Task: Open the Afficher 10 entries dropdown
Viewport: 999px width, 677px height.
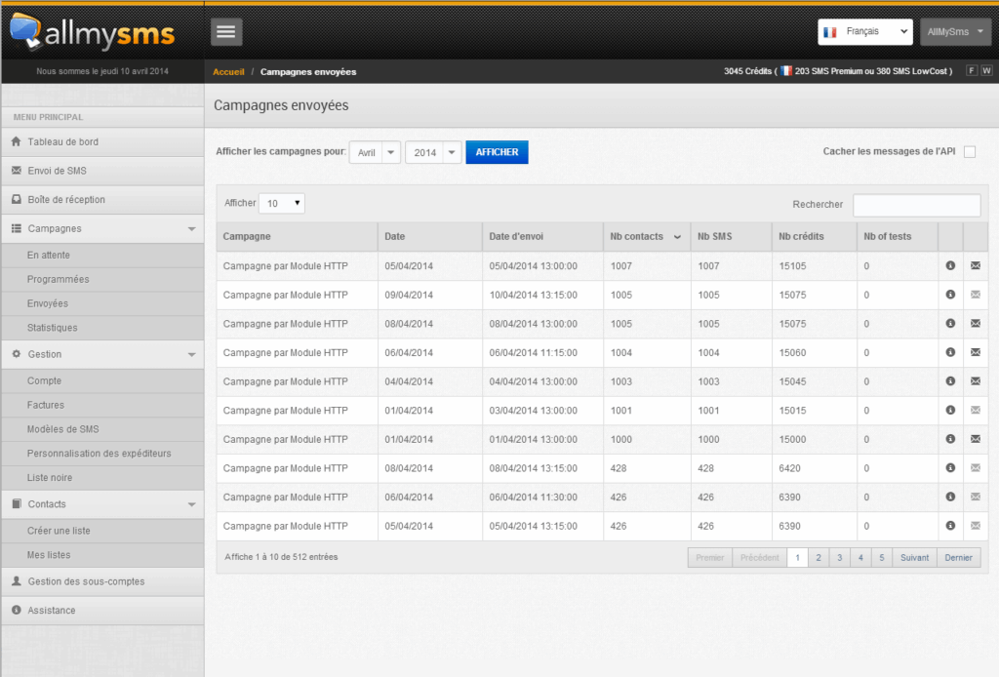Action: click(x=282, y=203)
